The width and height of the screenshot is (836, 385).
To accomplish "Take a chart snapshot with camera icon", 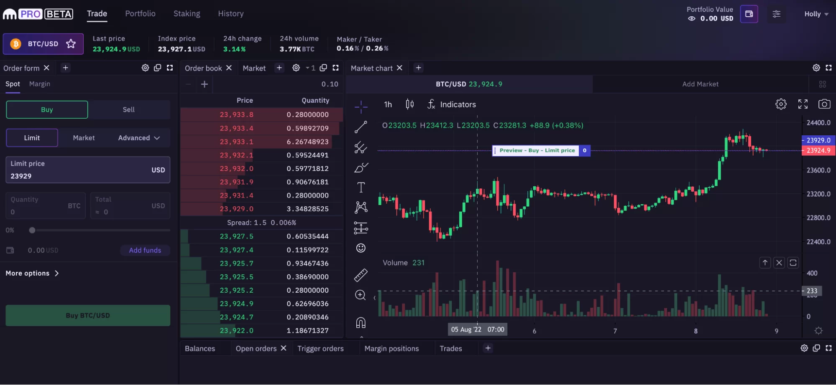I will coord(824,104).
